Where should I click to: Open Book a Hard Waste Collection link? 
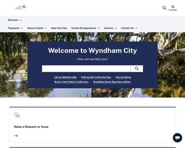(72, 82)
